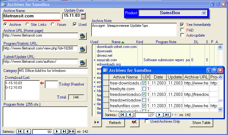This screenshot has width=228, height=135.
Task: Click the Show Table button
Action: (x=201, y=123)
